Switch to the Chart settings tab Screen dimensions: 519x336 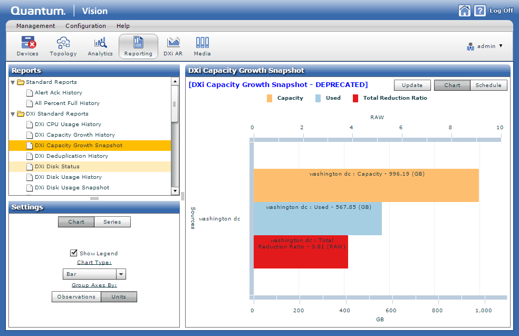tap(76, 222)
